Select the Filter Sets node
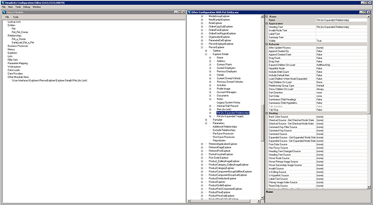The width and height of the screenshot is (373, 205). click(13, 60)
